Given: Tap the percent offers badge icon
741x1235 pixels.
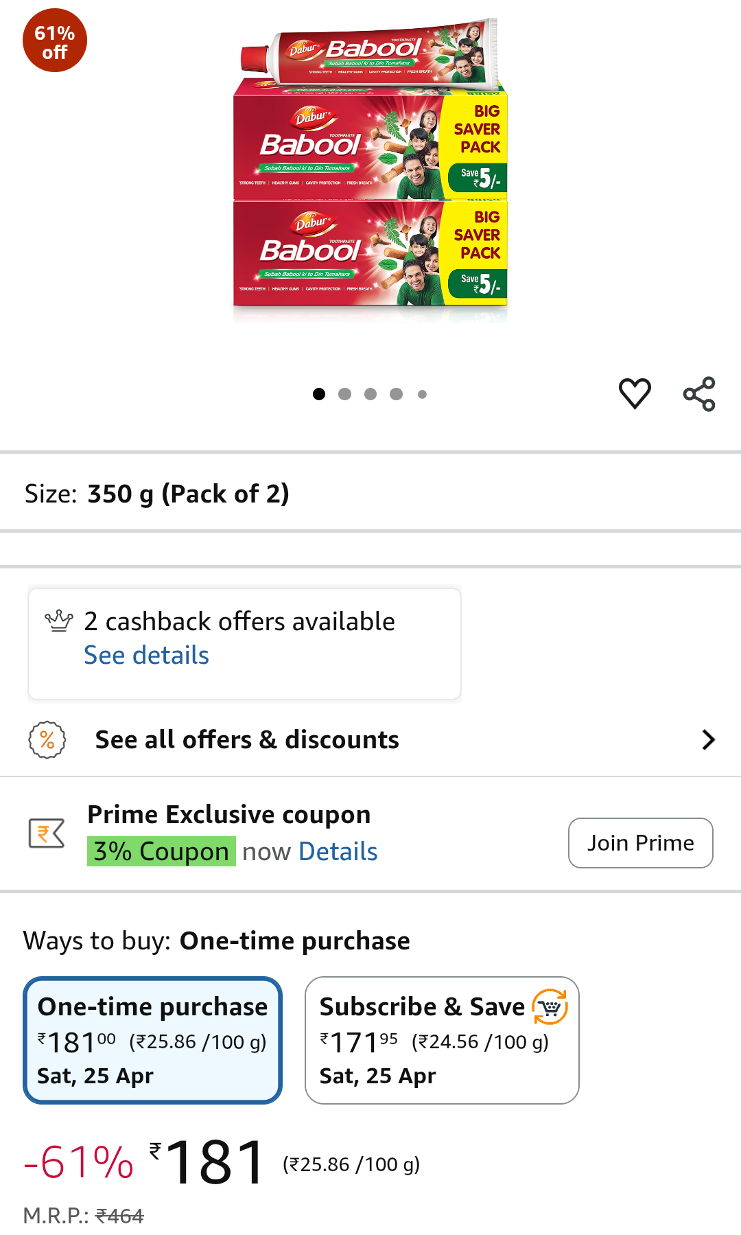Looking at the screenshot, I should pyautogui.click(x=47, y=739).
